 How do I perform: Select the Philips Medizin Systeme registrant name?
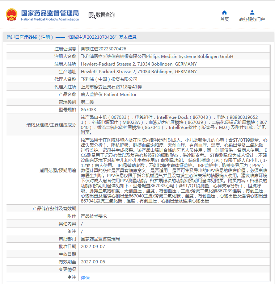[157, 57]
